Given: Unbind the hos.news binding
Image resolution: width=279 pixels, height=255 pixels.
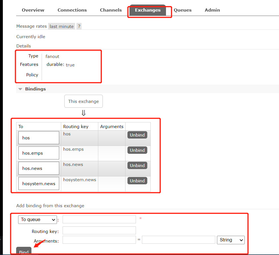Looking at the screenshot, I should coord(137,165).
